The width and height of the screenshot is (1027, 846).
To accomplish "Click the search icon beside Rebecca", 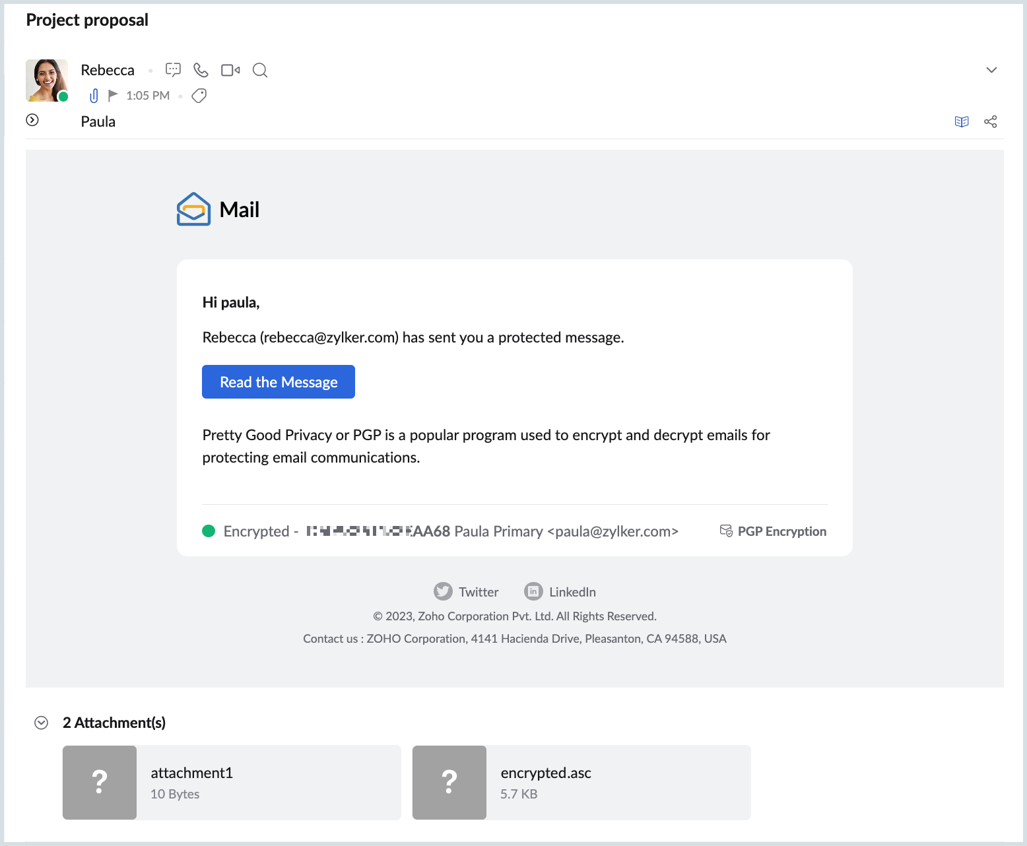I will 260,70.
